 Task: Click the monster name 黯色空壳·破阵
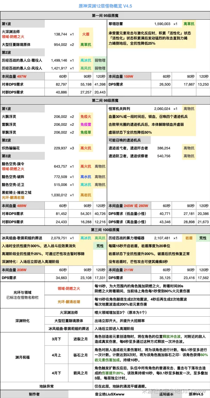(13, 176)
